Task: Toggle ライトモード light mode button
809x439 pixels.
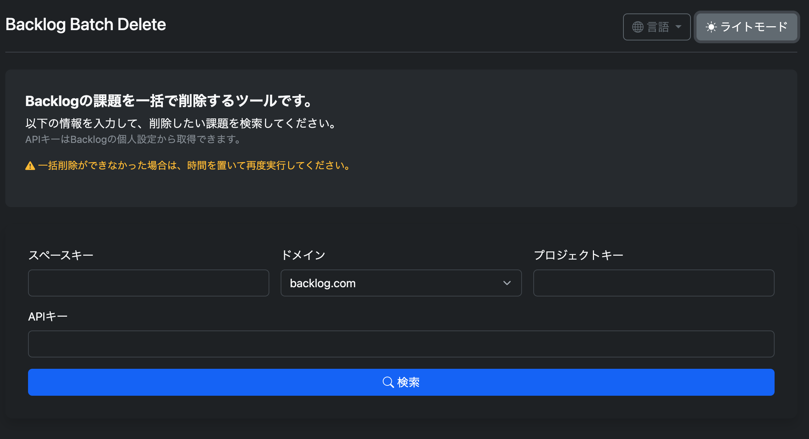Action: click(747, 27)
